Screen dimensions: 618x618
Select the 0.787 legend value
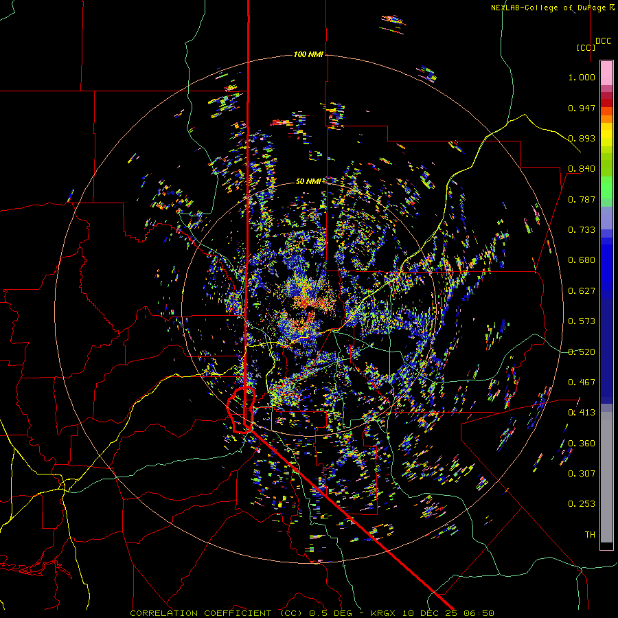[582, 199]
